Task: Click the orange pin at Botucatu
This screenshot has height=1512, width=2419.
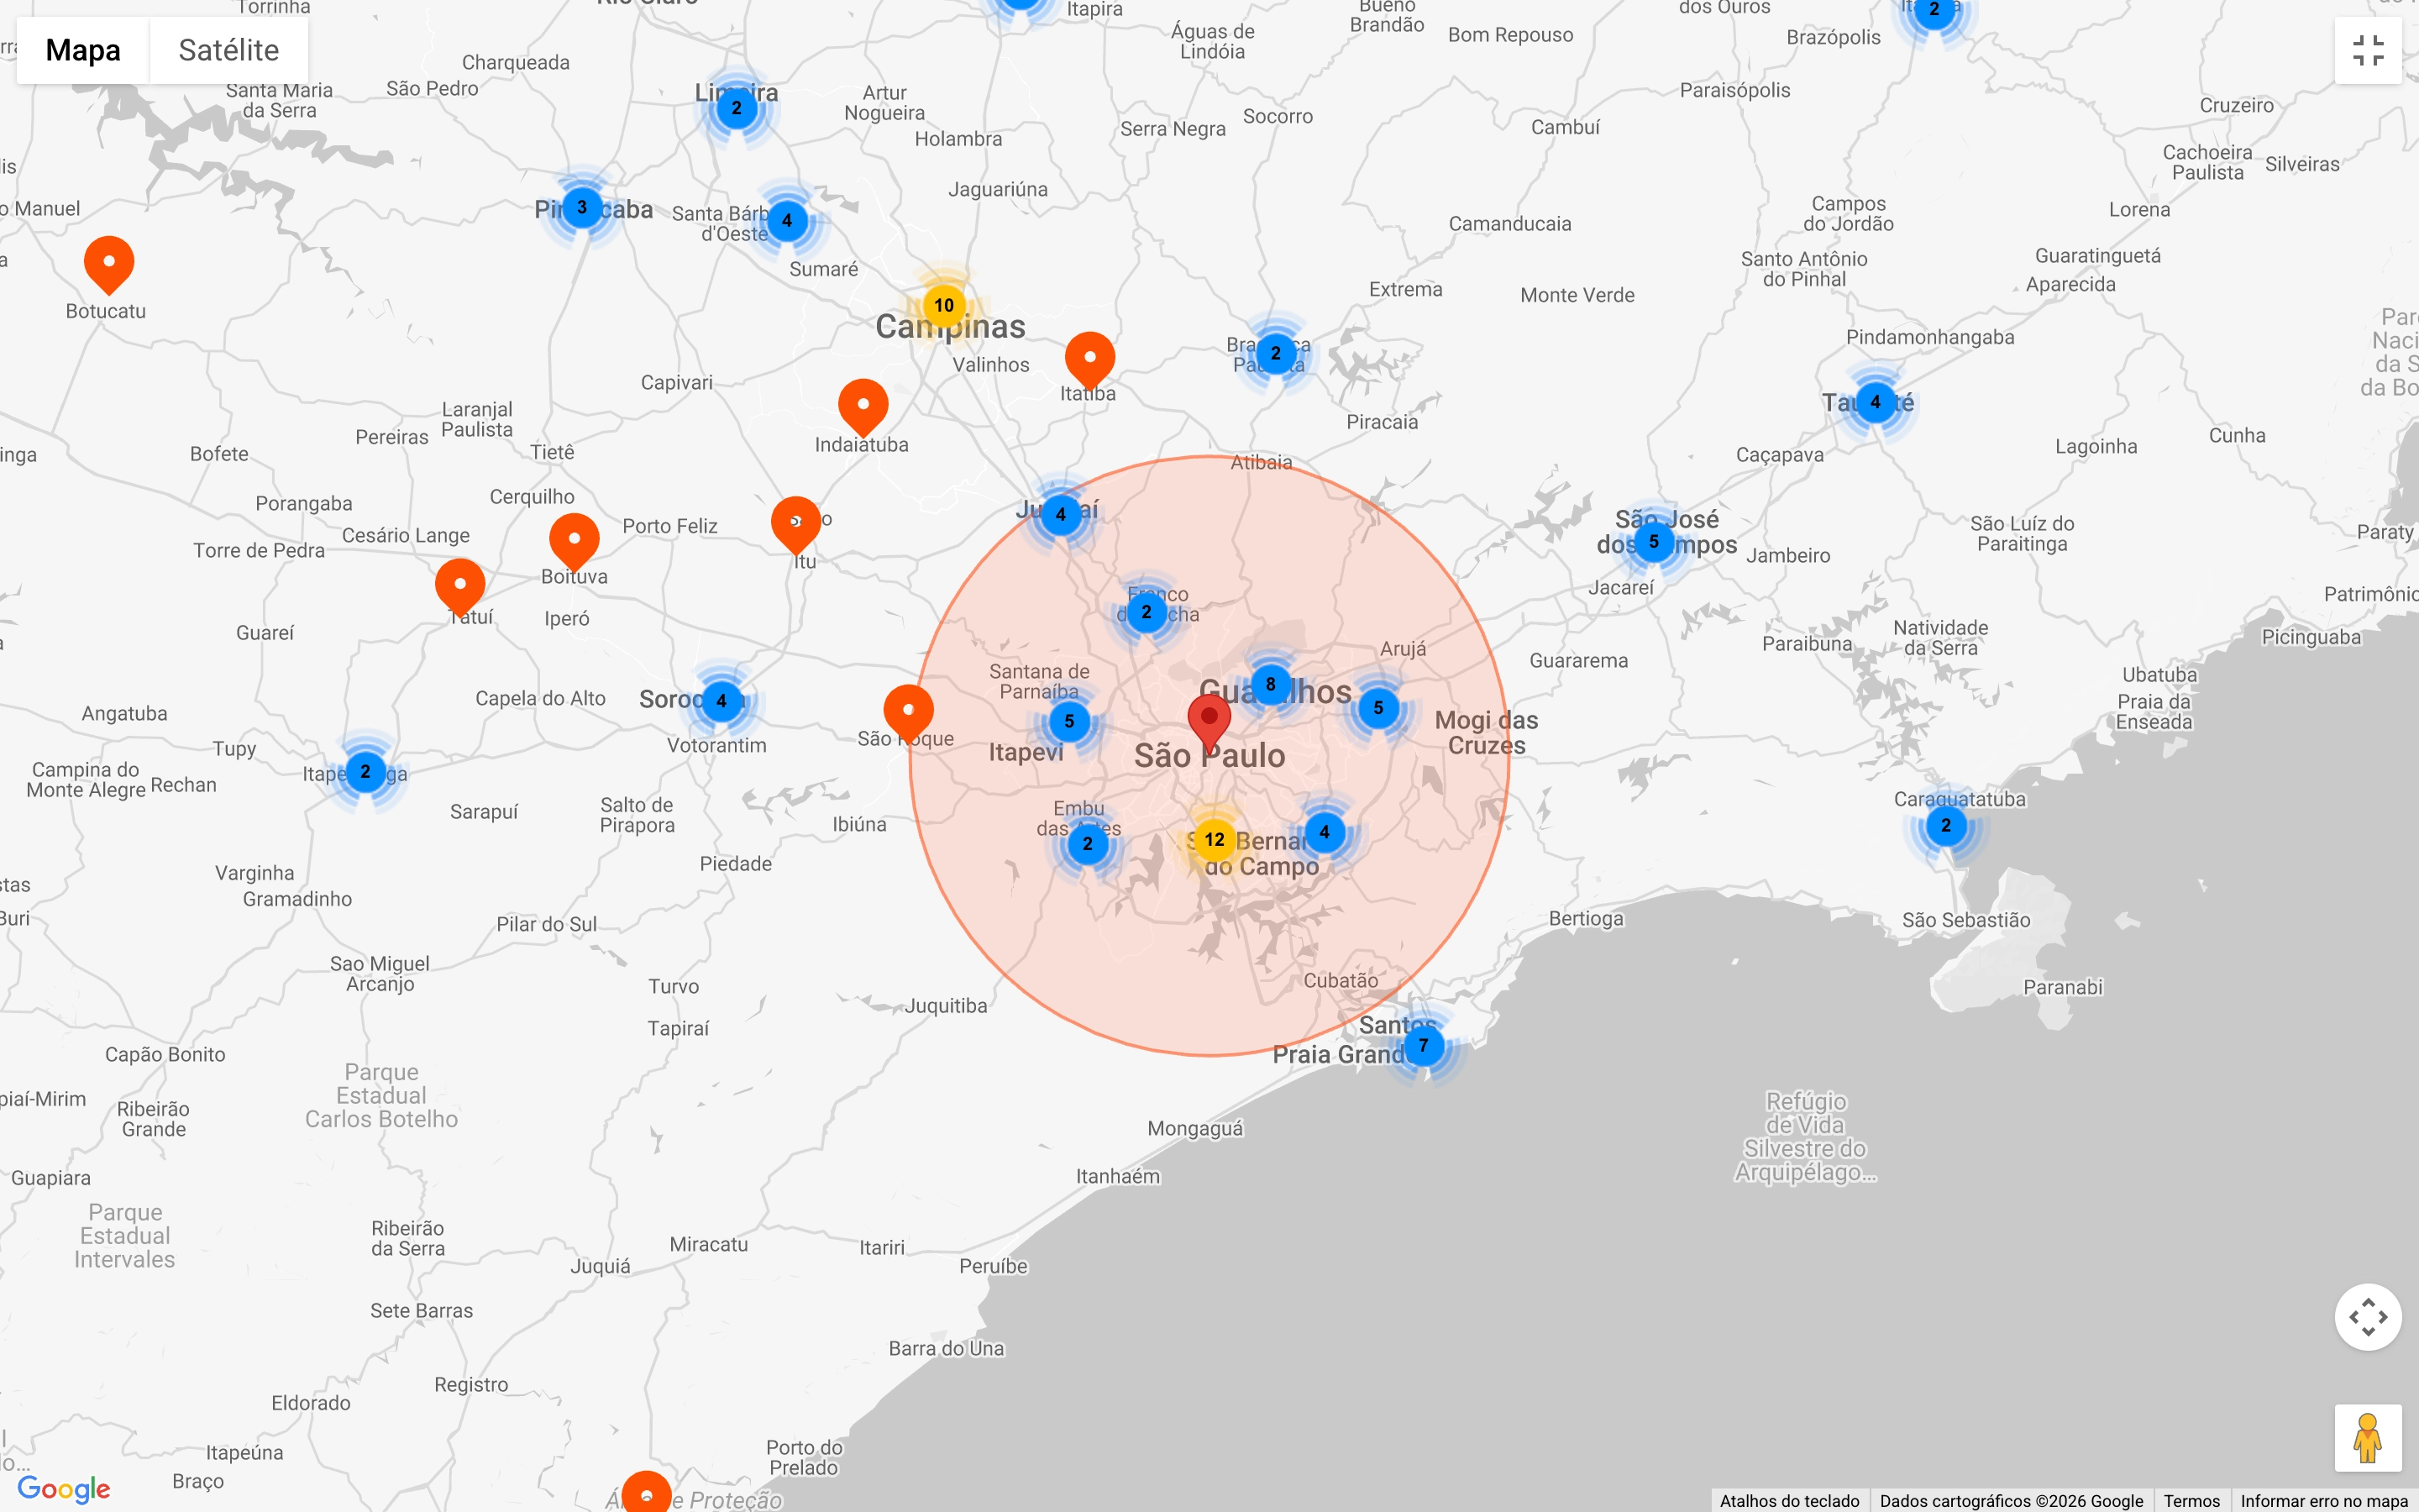Action: point(109,264)
